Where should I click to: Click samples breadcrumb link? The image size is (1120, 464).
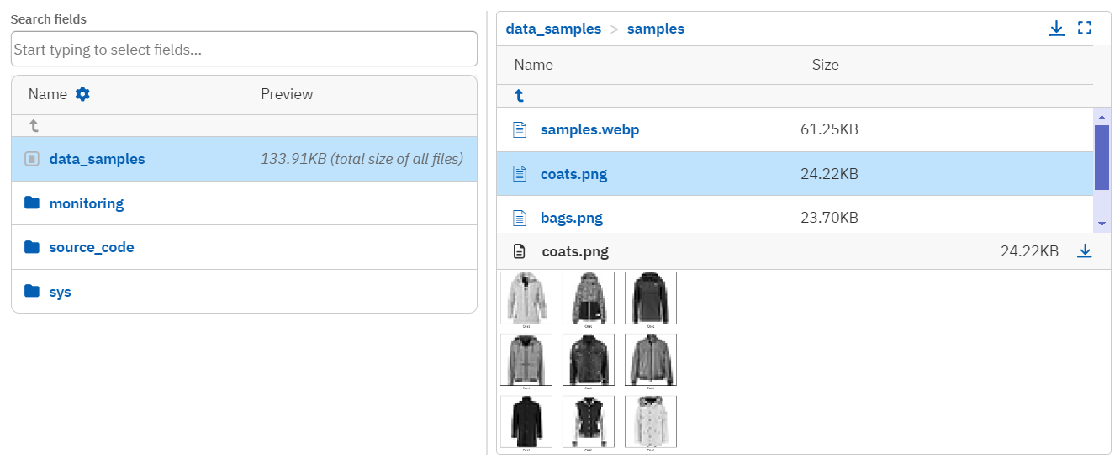(656, 29)
